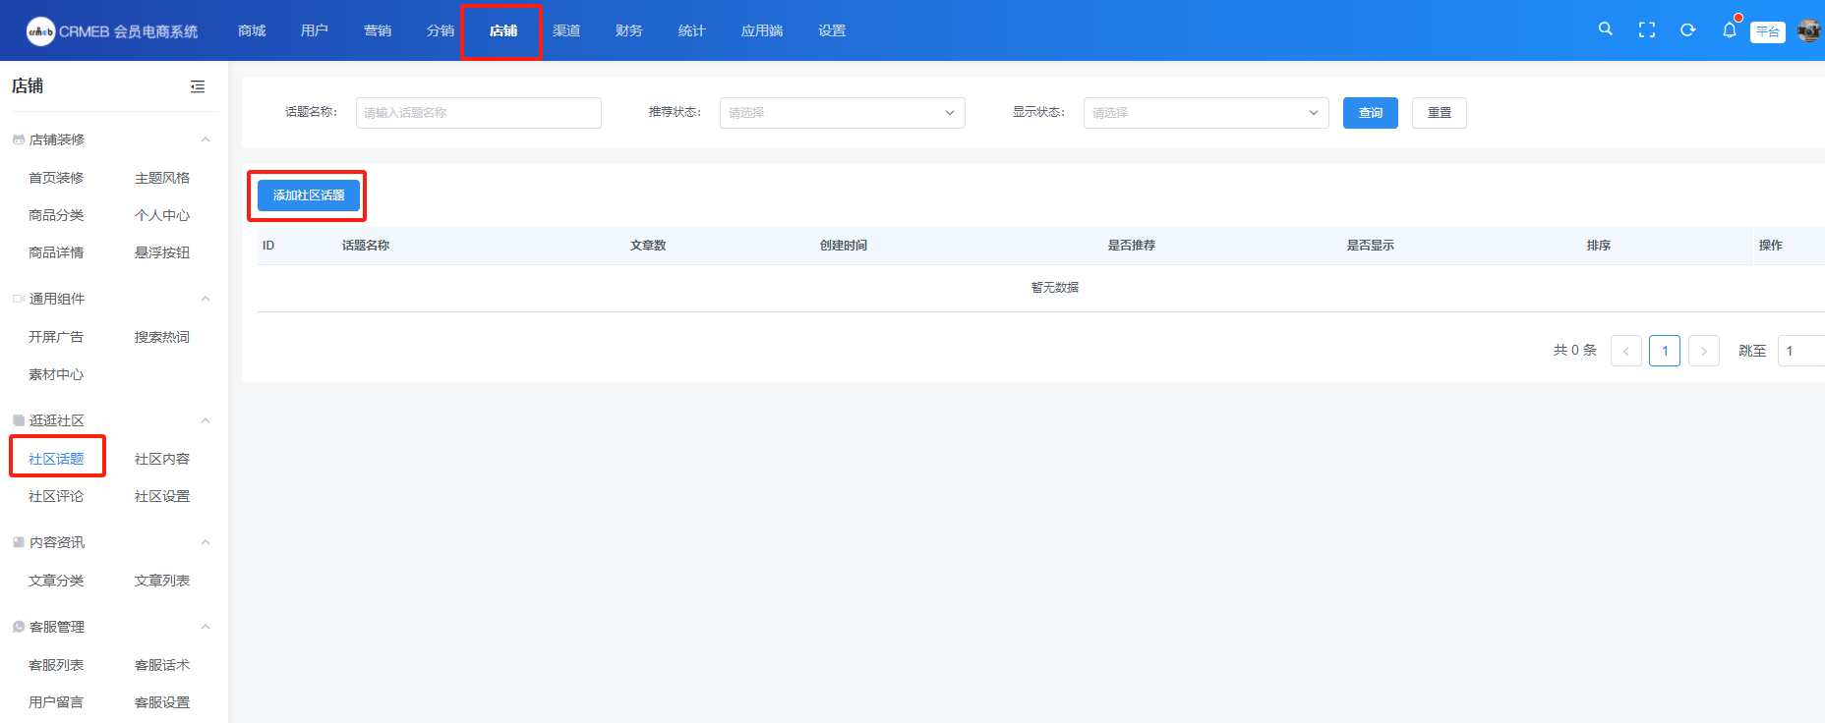Toggle fullscreen mode icon
Screen dimensions: 1825x723
point(1646,30)
